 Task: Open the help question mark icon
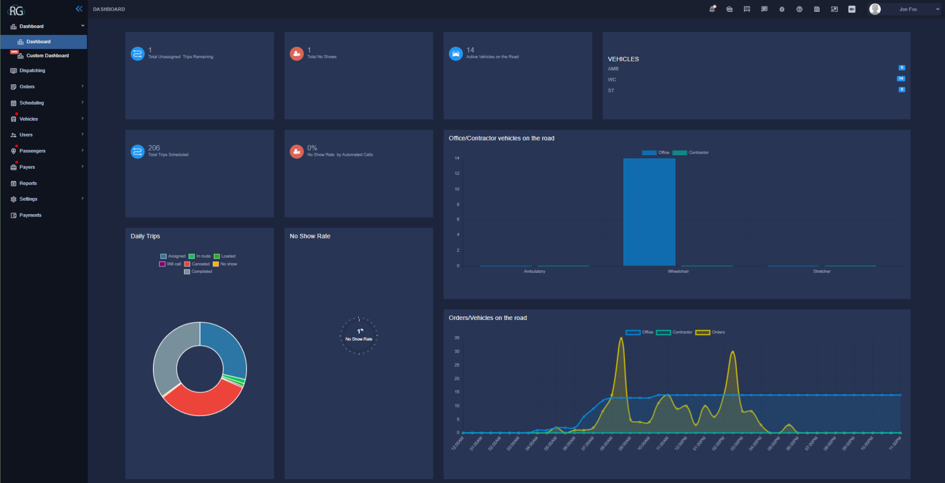click(799, 9)
